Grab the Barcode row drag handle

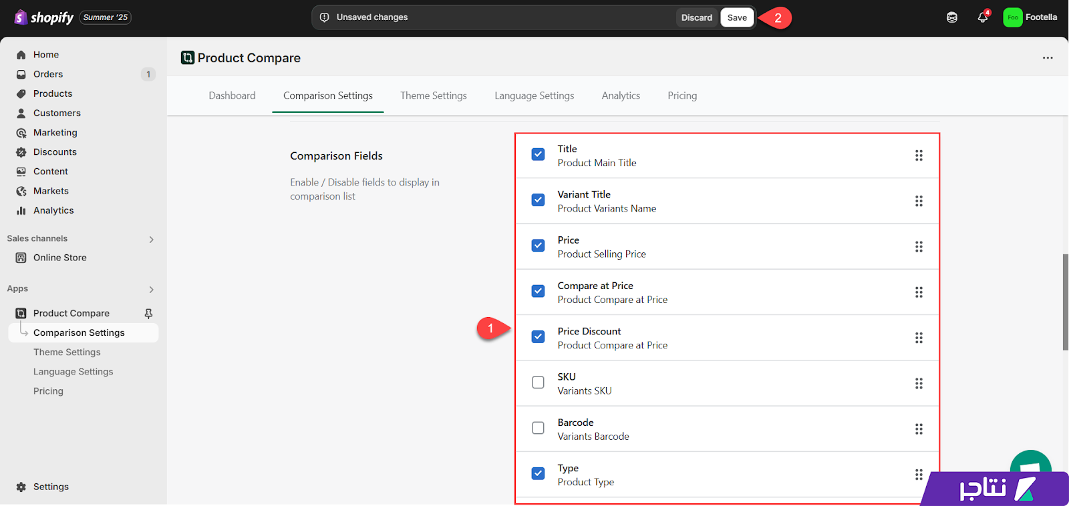(x=919, y=429)
